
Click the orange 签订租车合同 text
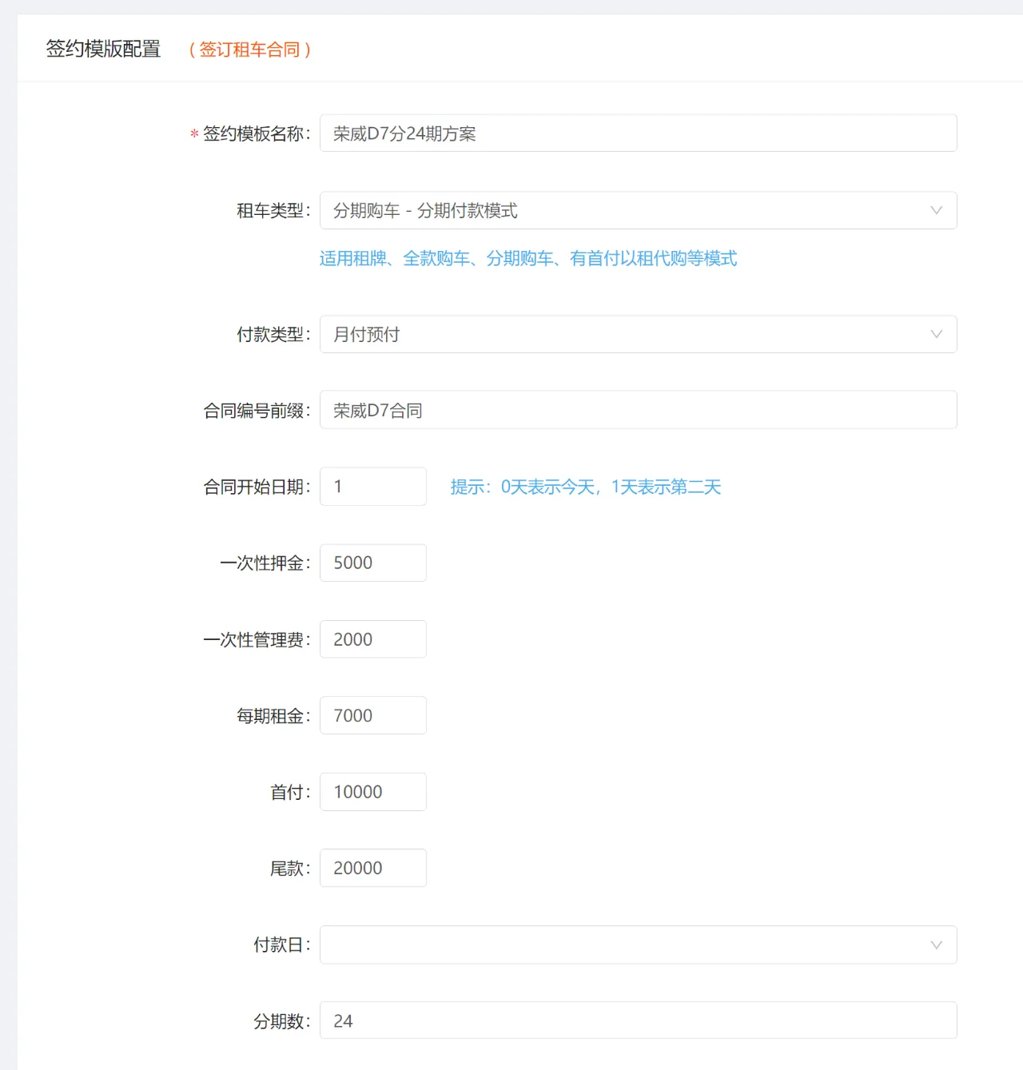pos(250,50)
